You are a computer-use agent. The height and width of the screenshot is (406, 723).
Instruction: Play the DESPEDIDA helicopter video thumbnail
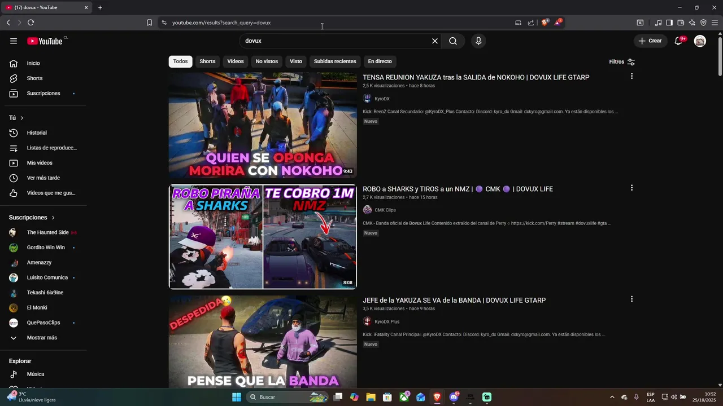[263, 342]
